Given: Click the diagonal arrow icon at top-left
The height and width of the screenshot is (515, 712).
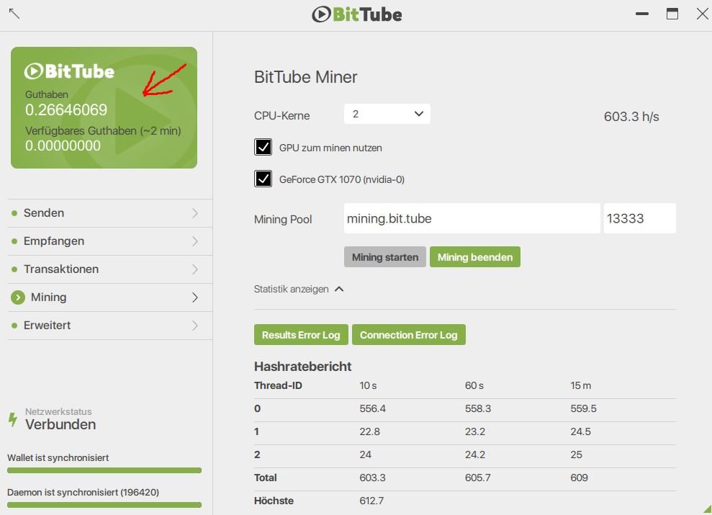Looking at the screenshot, I should [x=14, y=14].
